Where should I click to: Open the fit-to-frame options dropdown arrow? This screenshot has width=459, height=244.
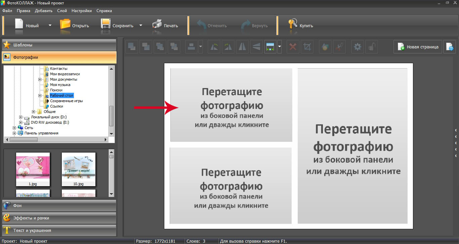[x=279, y=47]
